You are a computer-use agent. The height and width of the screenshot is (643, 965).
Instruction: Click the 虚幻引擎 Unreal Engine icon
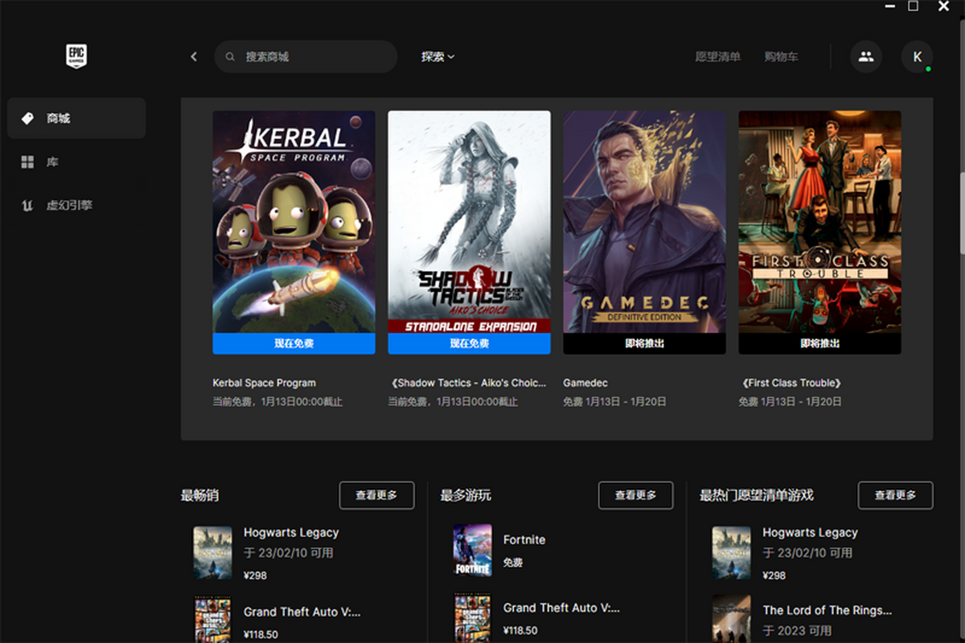27,206
